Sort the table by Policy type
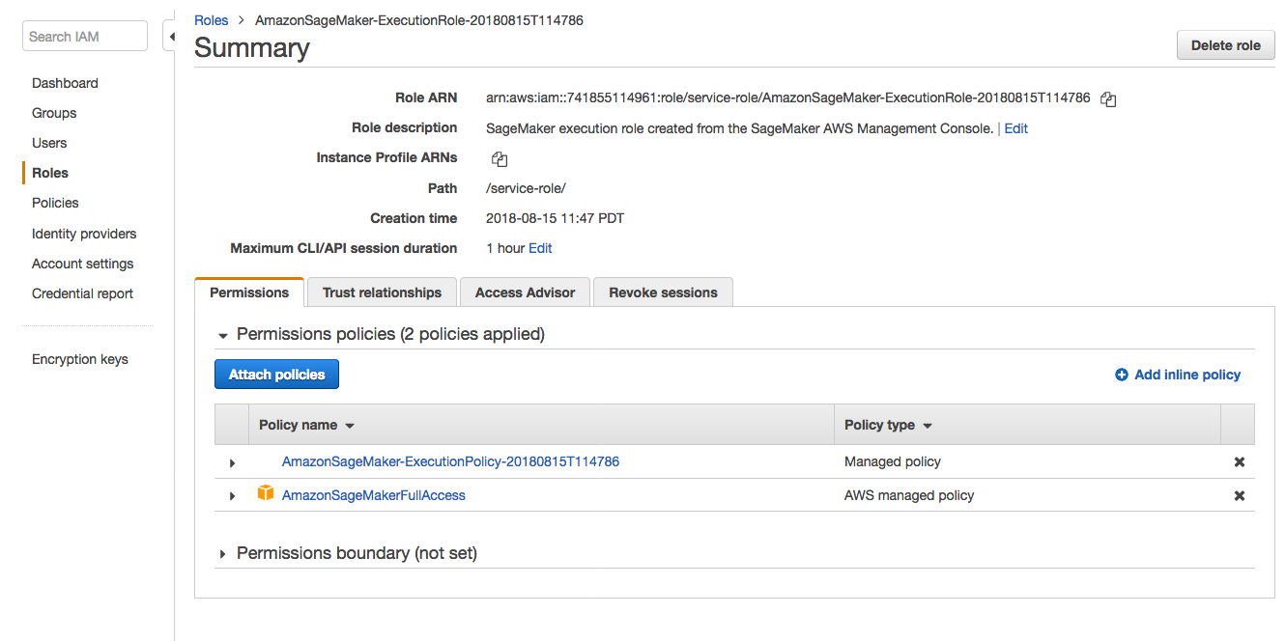Viewport: 1286px width, 641px height. (x=888, y=425)
